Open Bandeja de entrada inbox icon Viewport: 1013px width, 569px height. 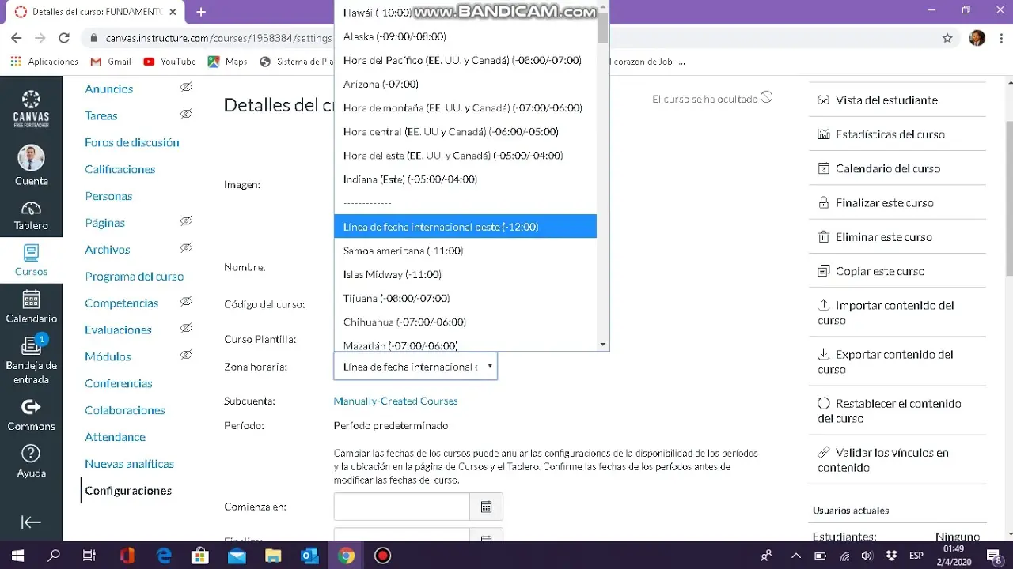click(x=31, y=347)
